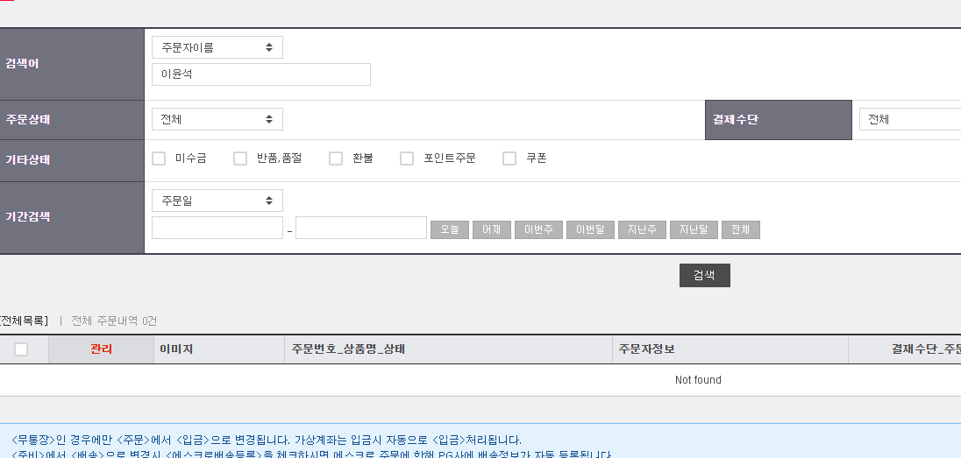The height and width of the screenshot is (458, 961).
Task: Set period to 어제
Action: click(x=492, y=229)
